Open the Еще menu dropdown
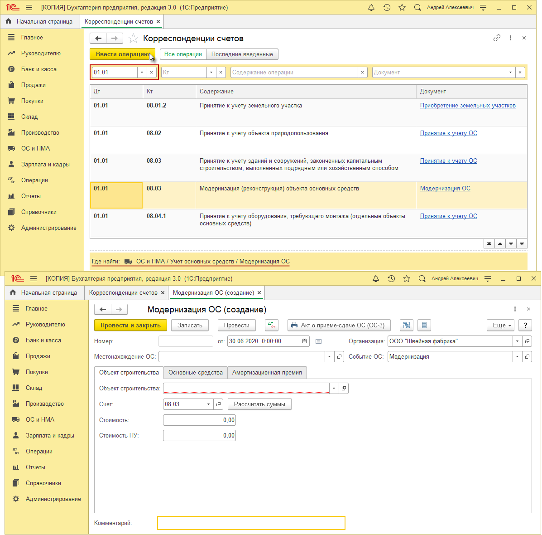The height and width of the screenshot is (535, 542). 501,325
